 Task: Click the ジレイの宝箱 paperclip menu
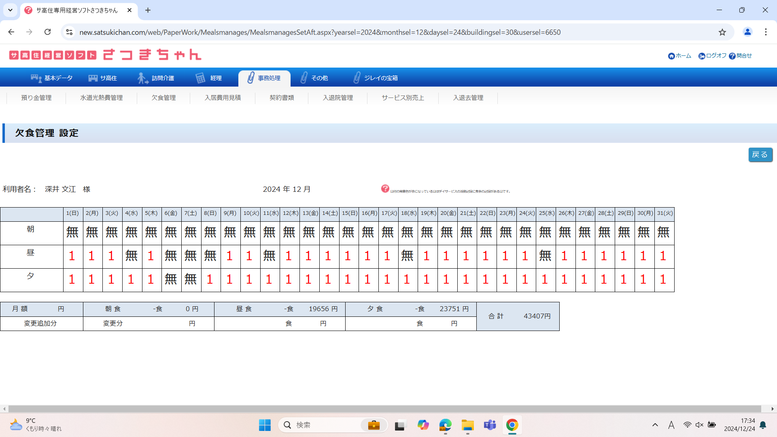[375, 78]
